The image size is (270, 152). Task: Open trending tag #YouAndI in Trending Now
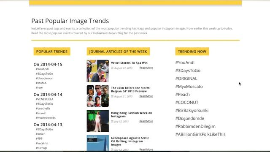(x=185, y=62)
